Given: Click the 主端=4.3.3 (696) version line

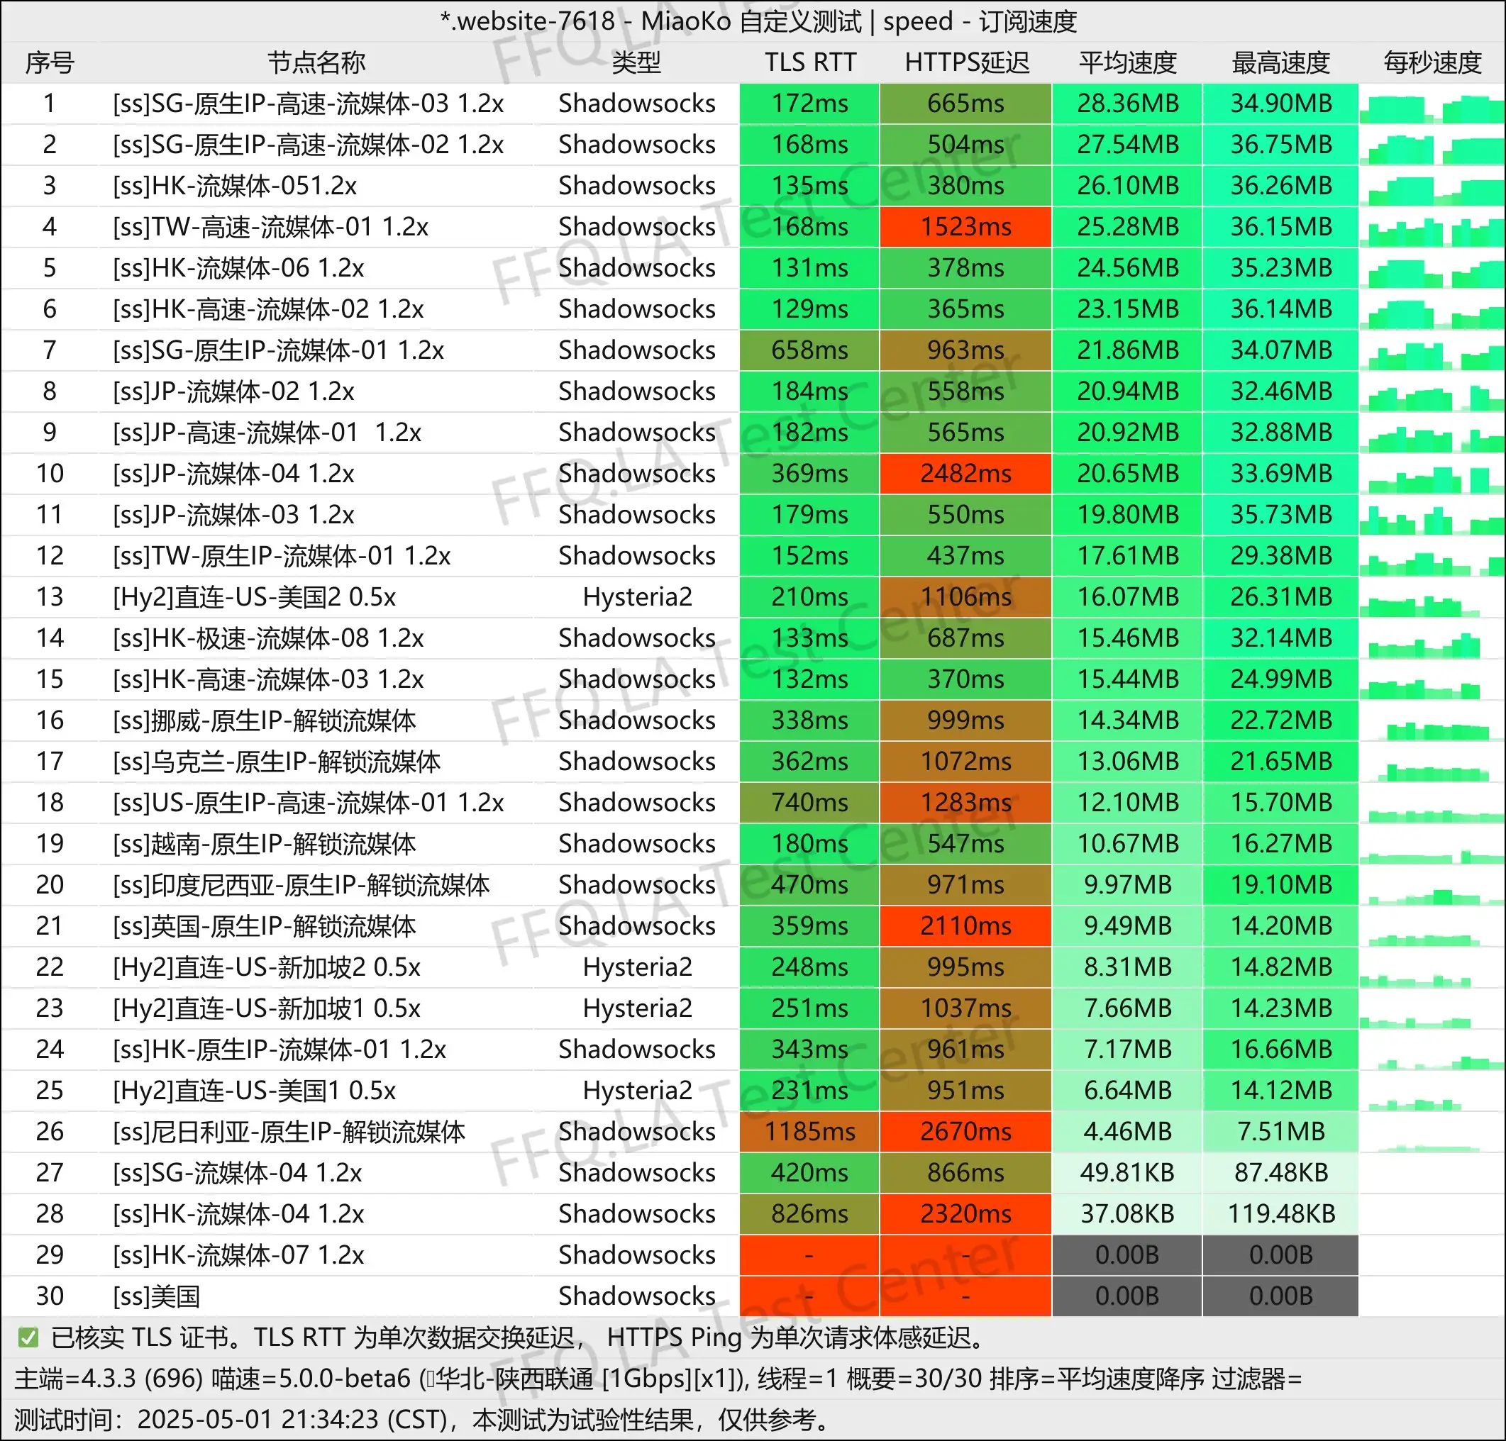Looking at the screenshot, I should click(x=658, y=1379).
